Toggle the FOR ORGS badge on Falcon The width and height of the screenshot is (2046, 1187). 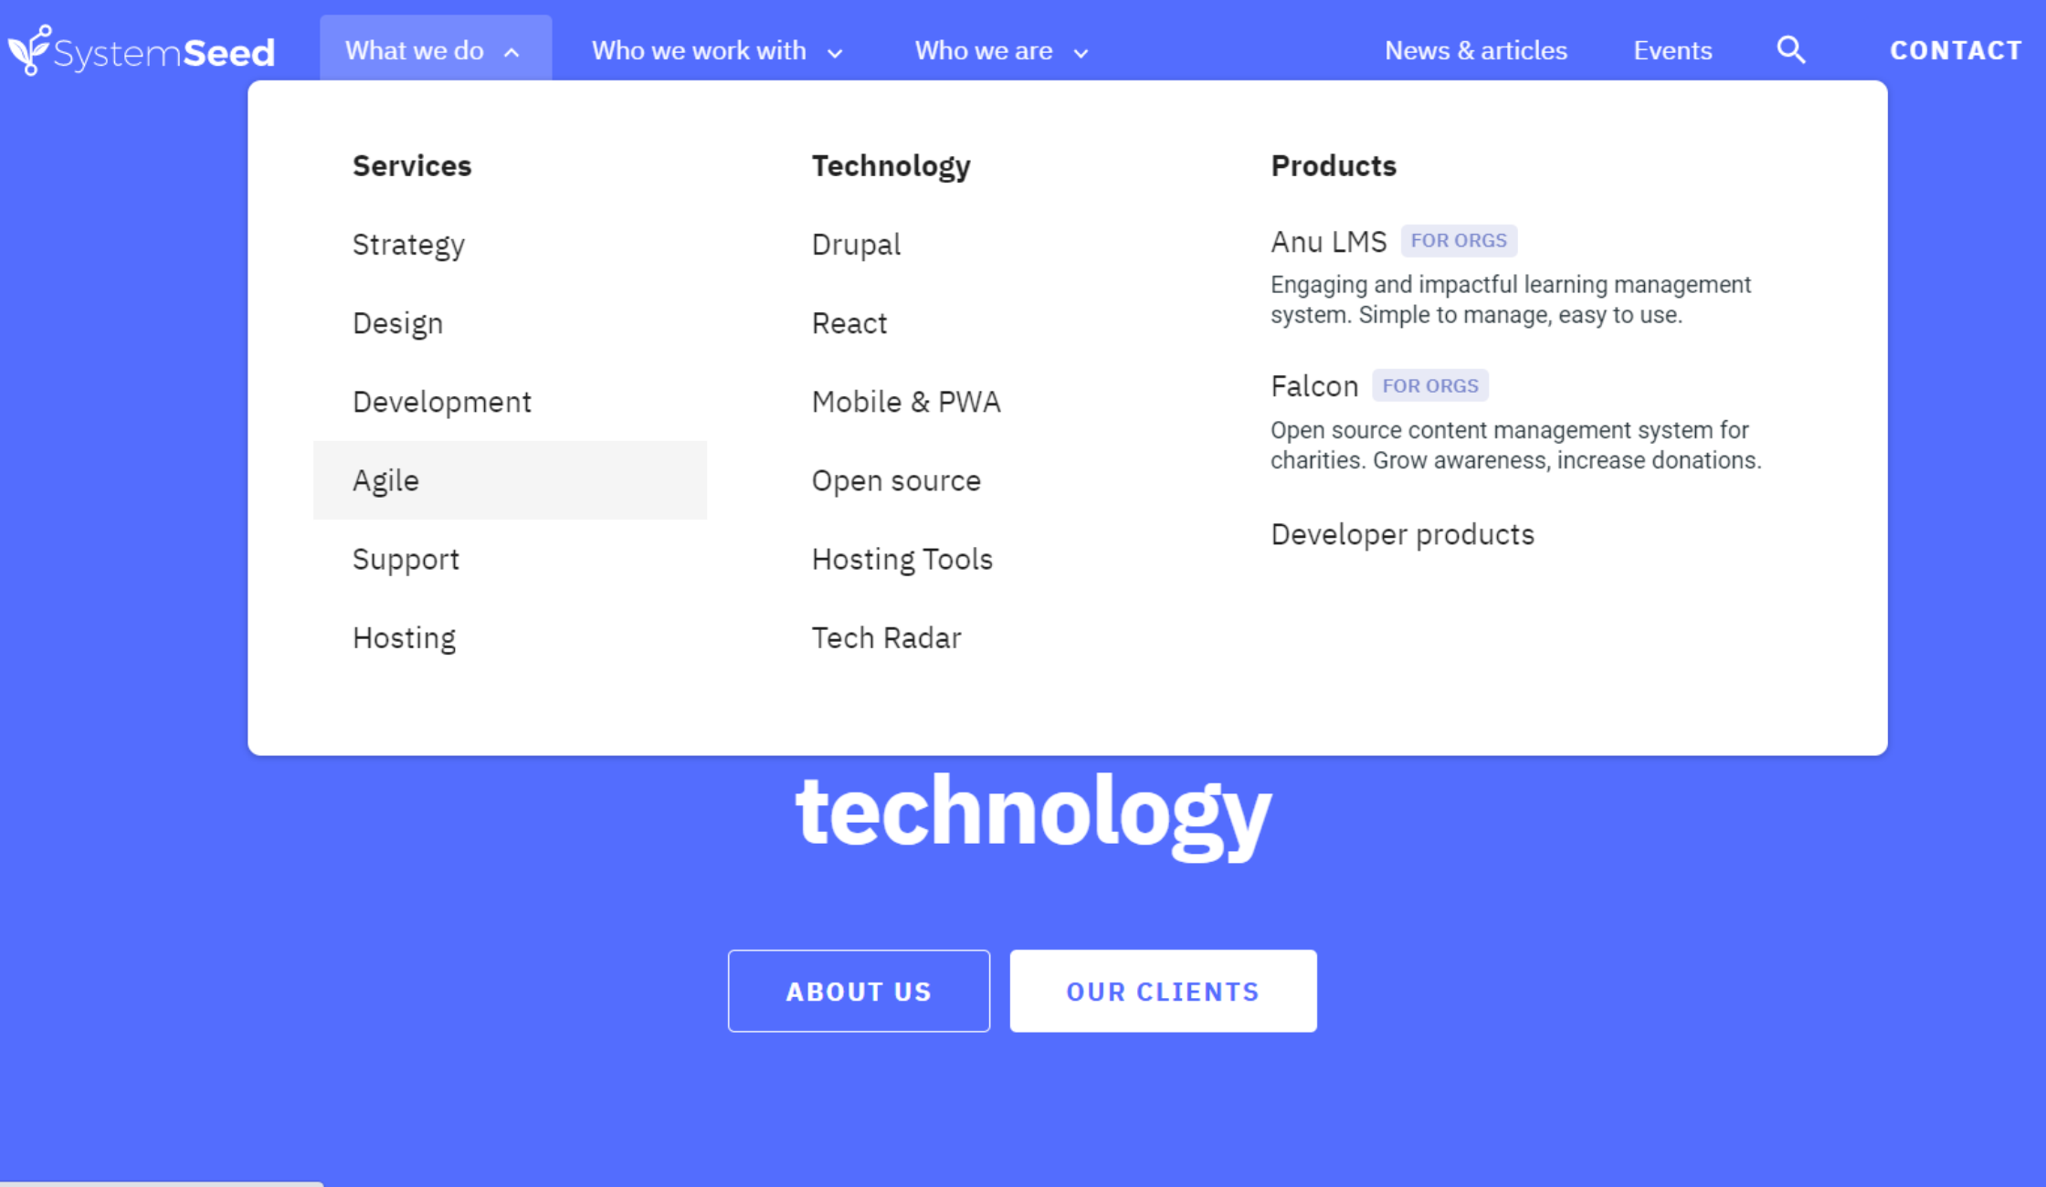pyautogui.click(x=1430, y=385)
